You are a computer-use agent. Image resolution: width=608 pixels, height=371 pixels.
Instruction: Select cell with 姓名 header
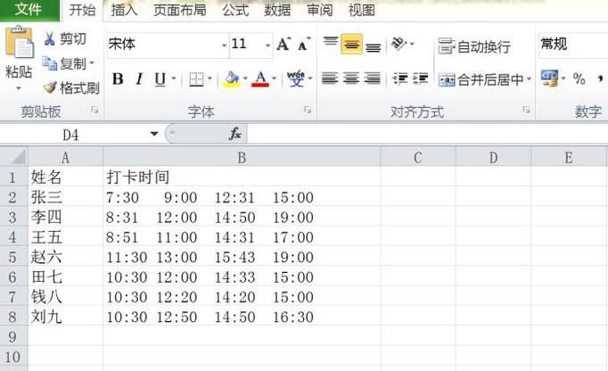pyautogui.click(x=66, y=177)
